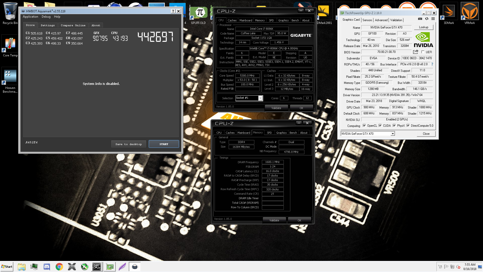Toggle the DirectCompute 5.0 checkbox
The image size is (483, 272).
(x=408, y=125)
